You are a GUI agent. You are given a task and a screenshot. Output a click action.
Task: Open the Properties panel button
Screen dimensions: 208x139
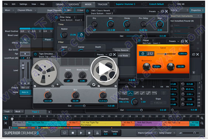tap(197, 10)
